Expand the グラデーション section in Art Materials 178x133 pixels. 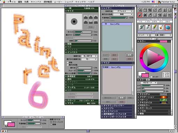click(x=138, y=97)
